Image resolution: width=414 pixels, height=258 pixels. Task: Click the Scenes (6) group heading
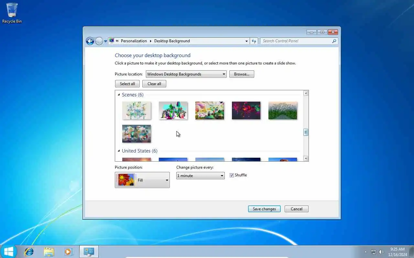133,94
